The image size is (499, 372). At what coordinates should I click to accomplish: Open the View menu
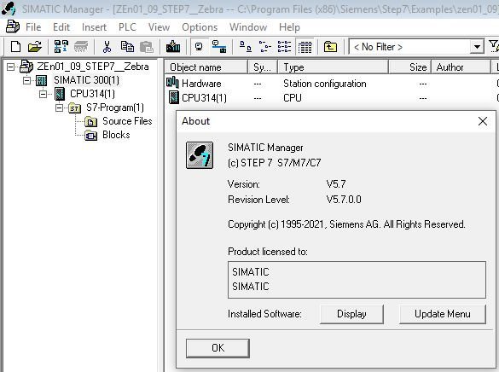(159, 27)
